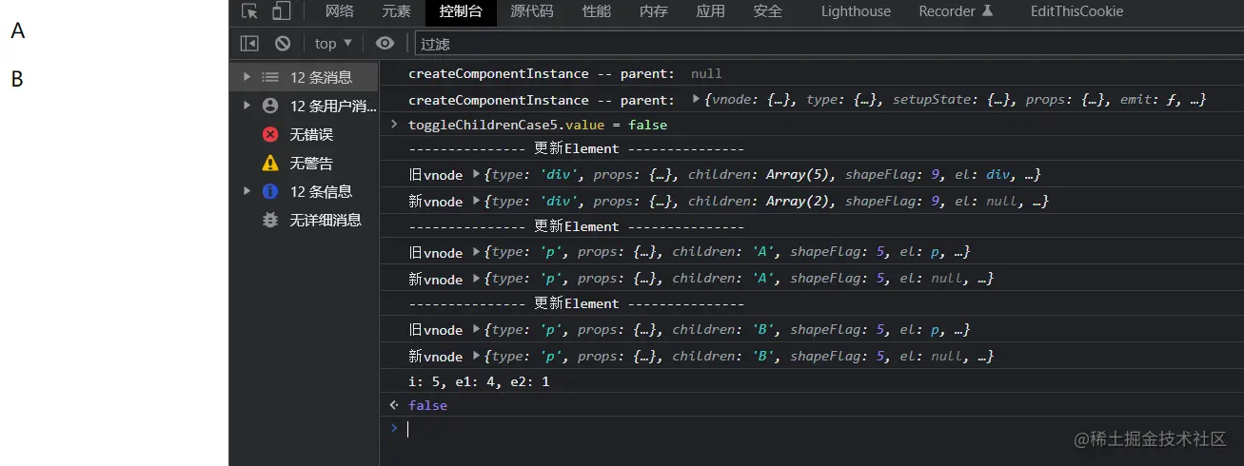Click paragraph A on the page

click(x=18, y=31)
